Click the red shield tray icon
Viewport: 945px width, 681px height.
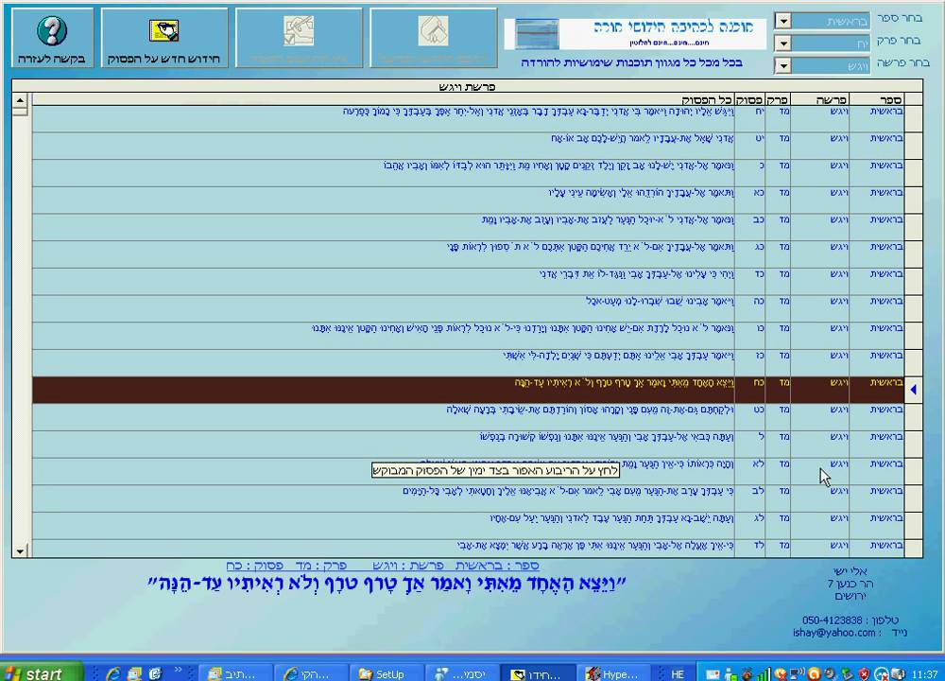click(x=864, y=674)
